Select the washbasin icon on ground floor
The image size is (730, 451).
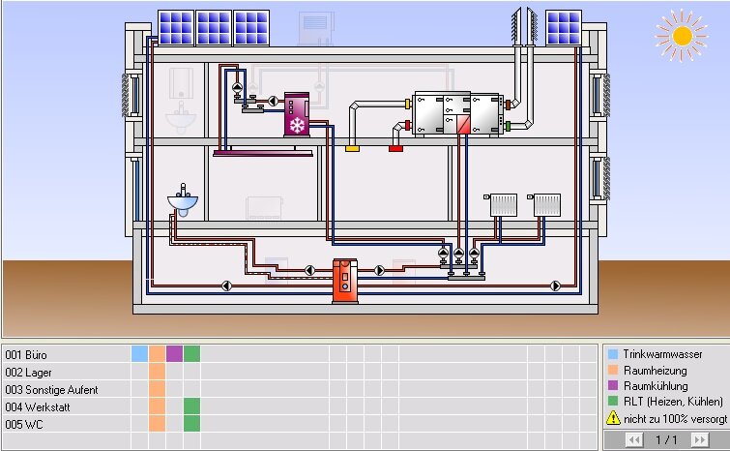coord(183,200)
